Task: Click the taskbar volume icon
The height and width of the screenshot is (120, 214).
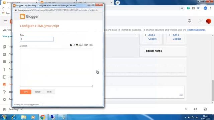Action: point(189,117)
